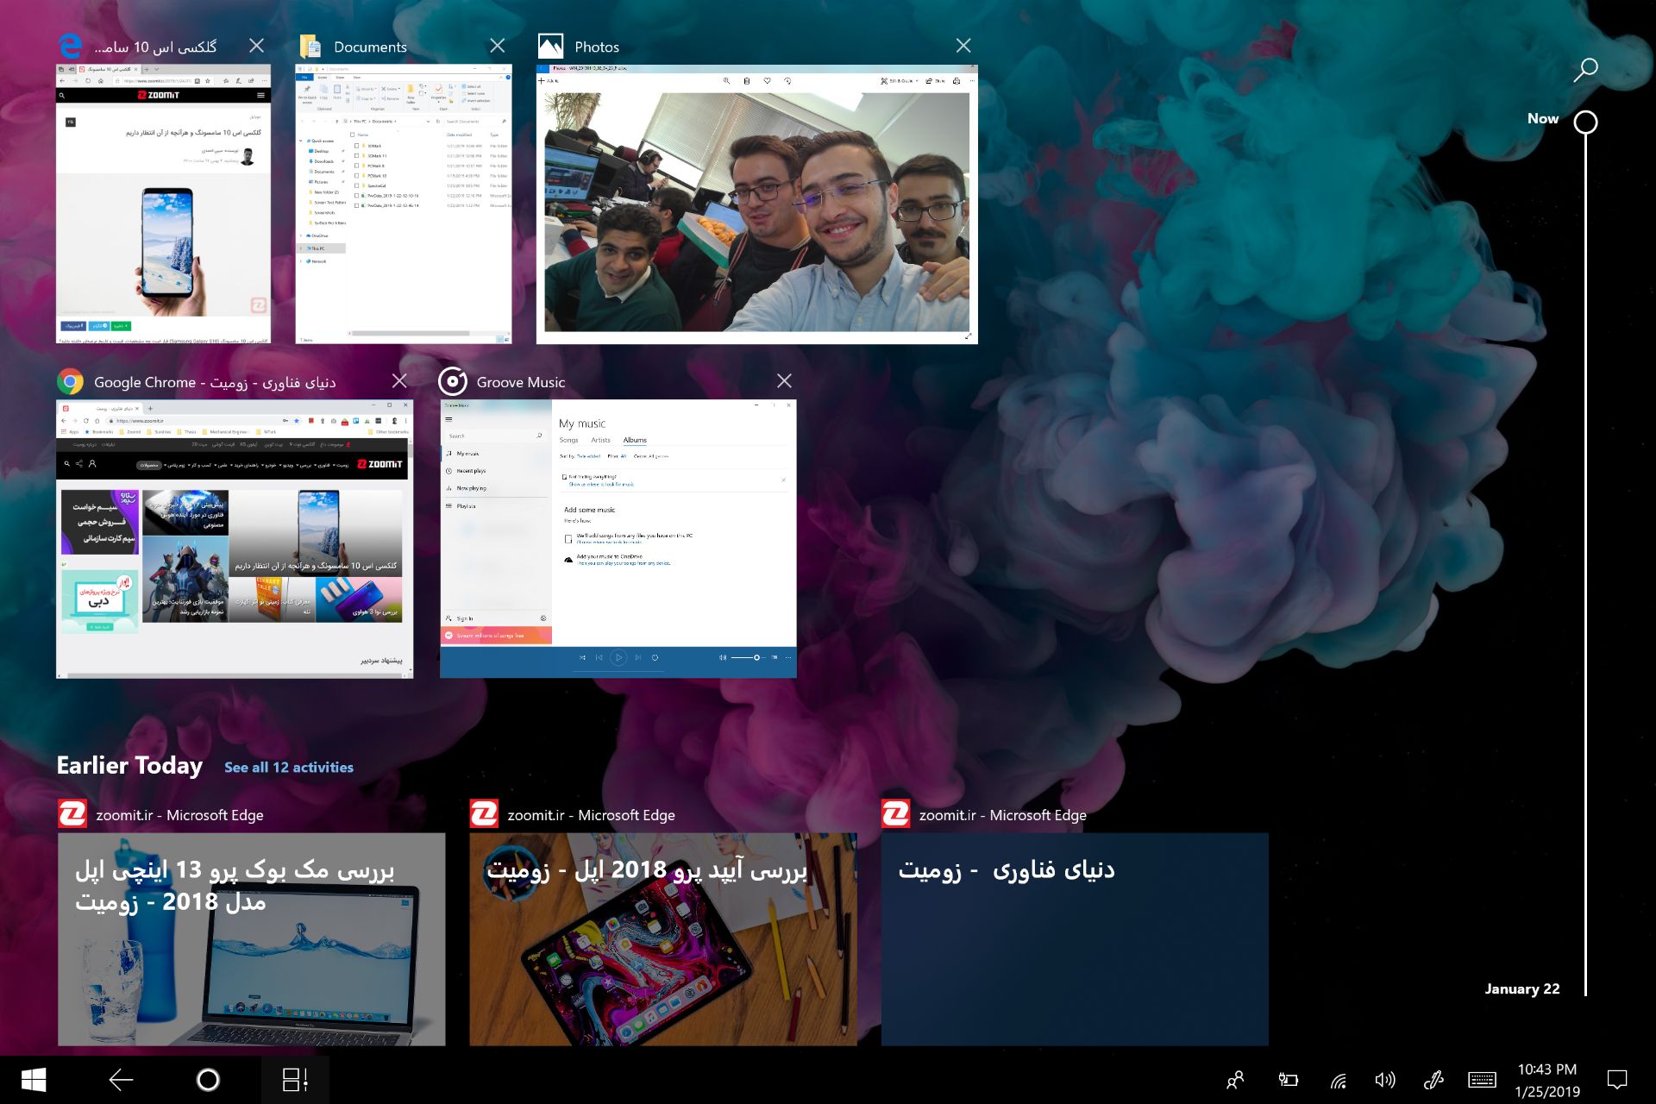Switch to the Google Chrome zoomit window
The height and width of the screenshot is (1104, 1656).
[235, 539]
